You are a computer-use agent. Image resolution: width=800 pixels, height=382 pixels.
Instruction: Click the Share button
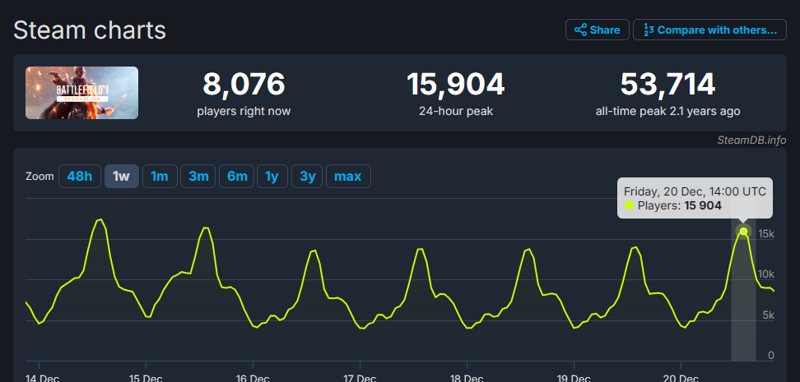coord(597,30)
